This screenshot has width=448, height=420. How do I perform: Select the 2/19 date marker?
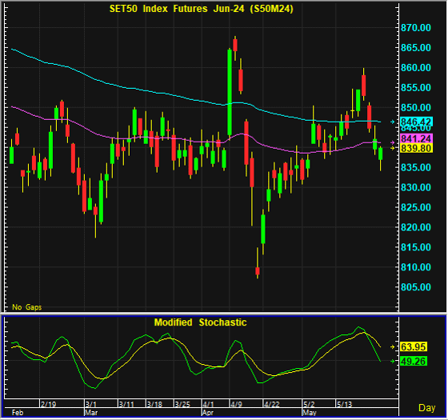[x=48, y=404]
